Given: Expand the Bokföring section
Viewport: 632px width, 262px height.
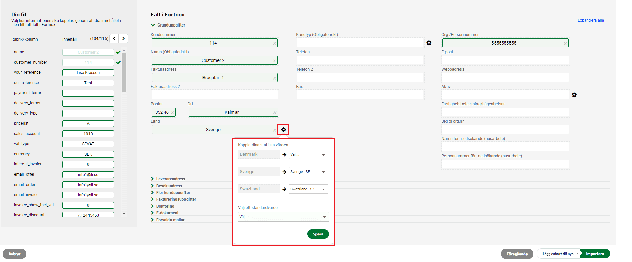Looking at the screenshot, I should [x=163, y=206].
